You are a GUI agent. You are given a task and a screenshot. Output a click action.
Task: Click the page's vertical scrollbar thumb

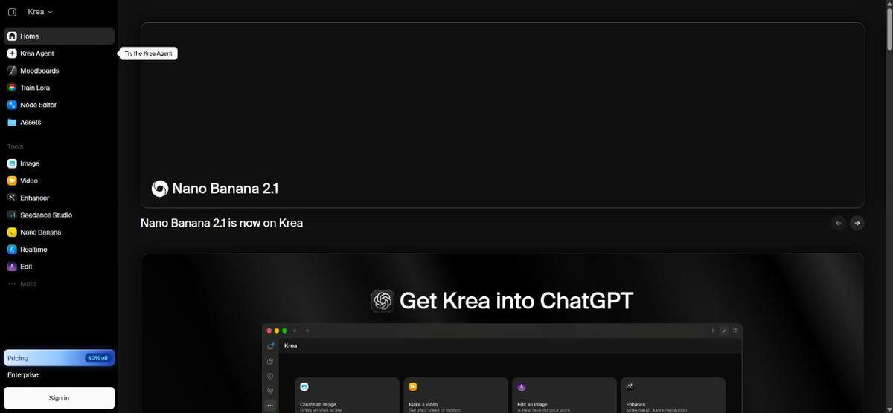[889, 30]
